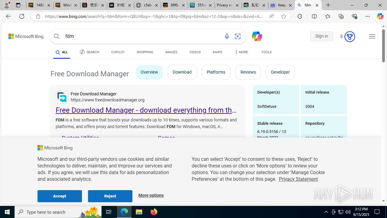Open Firefox from the taskbar
387x218 pixels.
point(154,212)
